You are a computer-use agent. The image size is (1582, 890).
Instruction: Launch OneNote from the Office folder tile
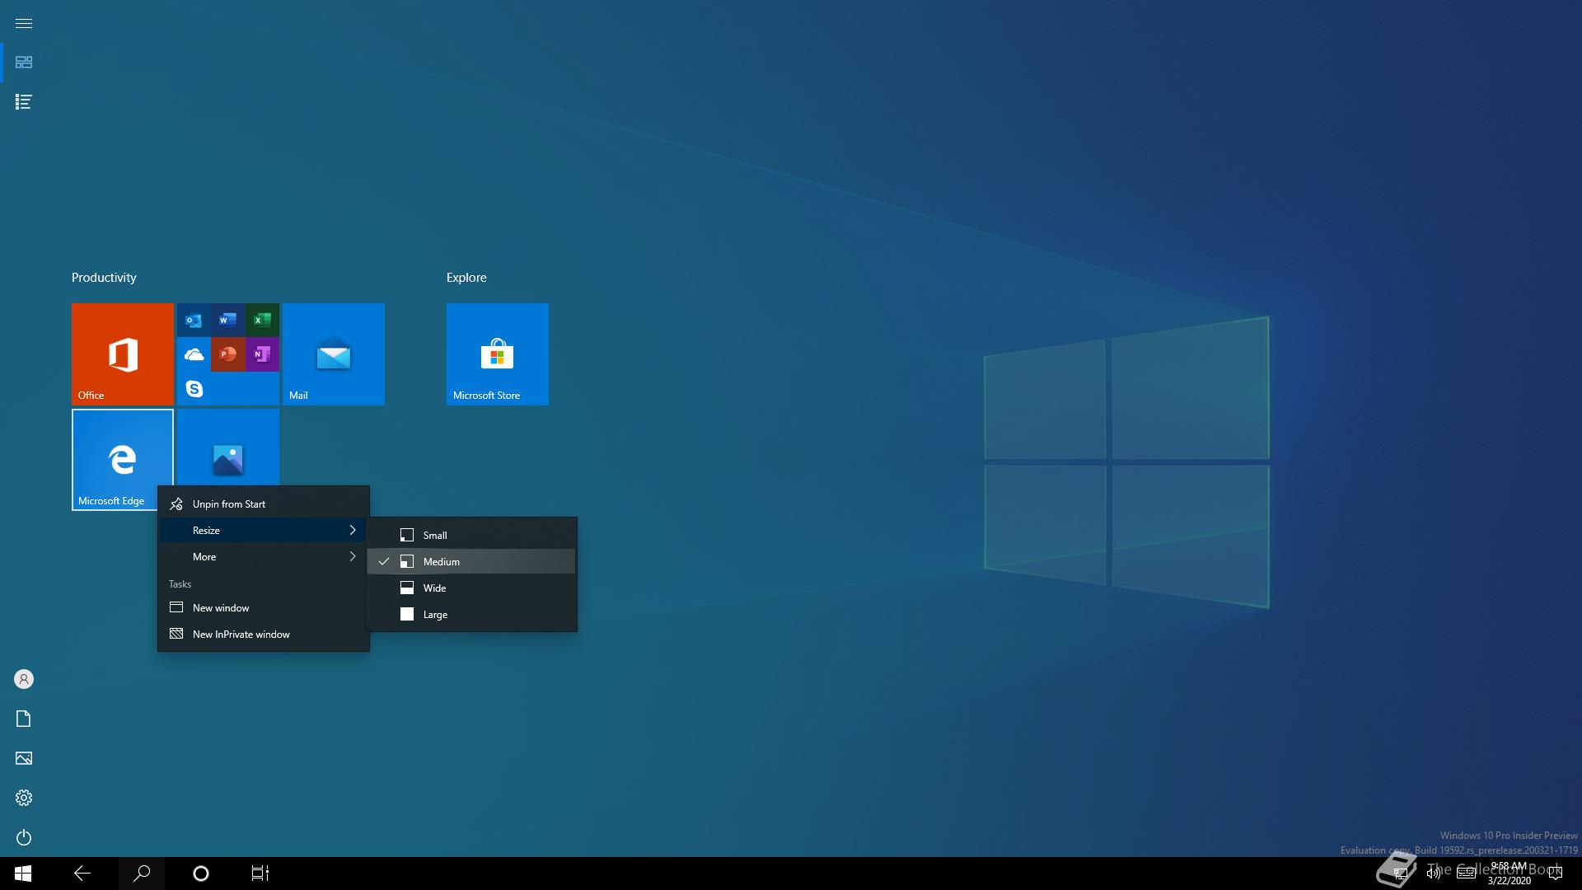(262, 354)
